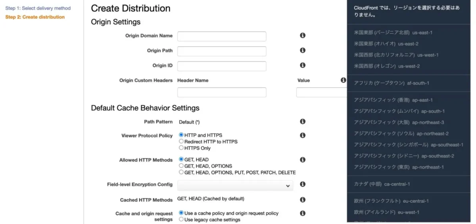Click the Origin Domain Name input field
Screen dimensions: 476x224
point(222,36)
